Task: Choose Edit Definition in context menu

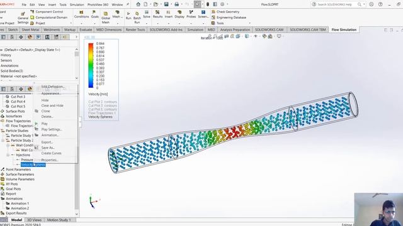Action: click(x=53, y=87)
